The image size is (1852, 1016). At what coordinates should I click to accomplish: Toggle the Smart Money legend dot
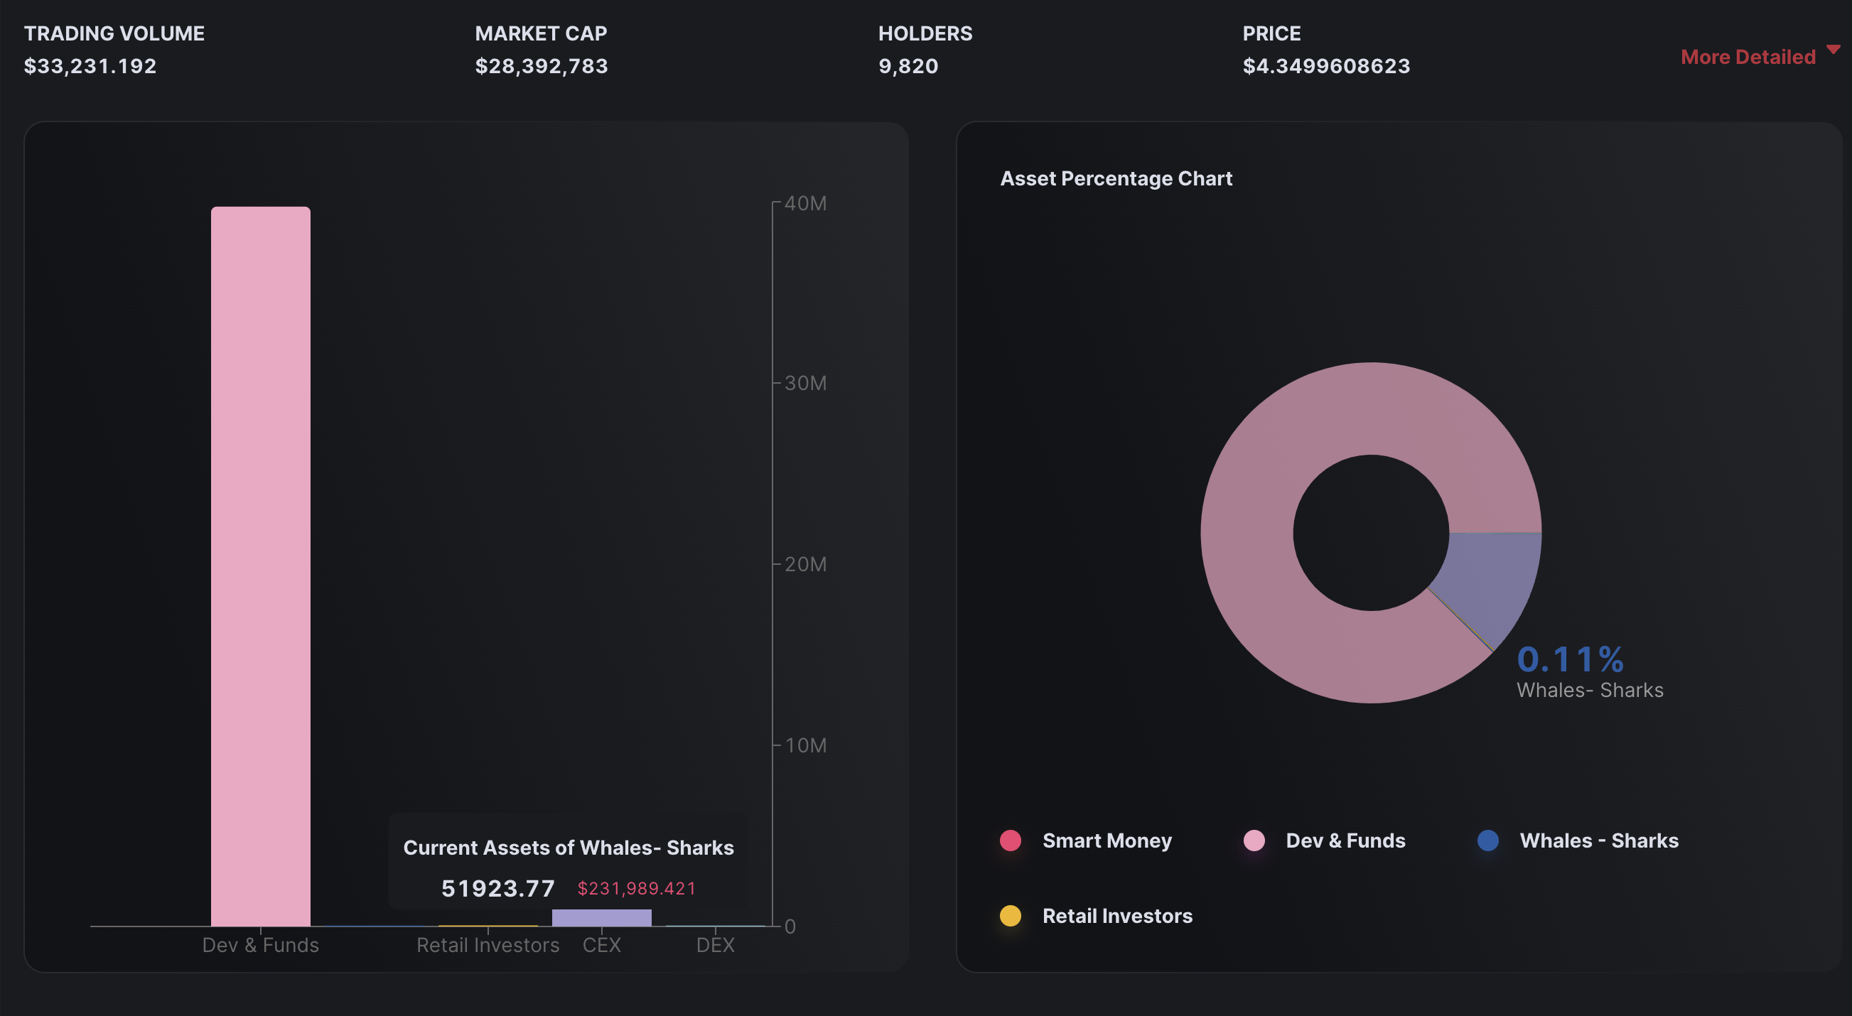tap(1010, 841)
